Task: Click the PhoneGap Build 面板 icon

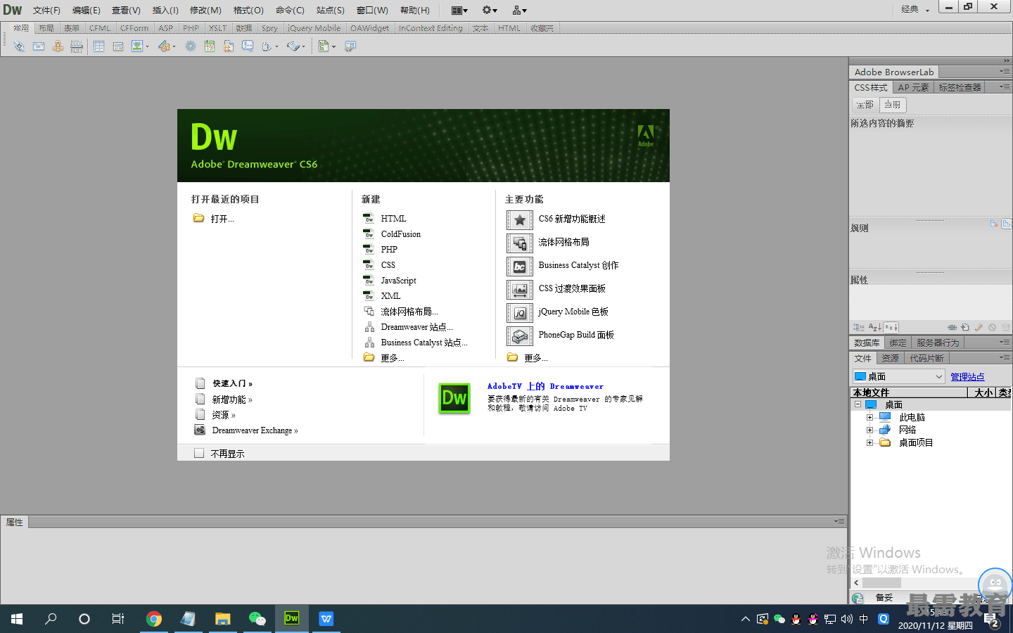Action: 519,336
